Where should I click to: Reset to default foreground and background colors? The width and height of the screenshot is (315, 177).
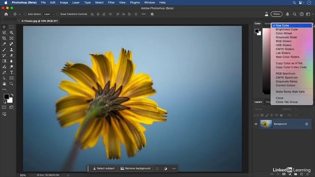point(4,102)
